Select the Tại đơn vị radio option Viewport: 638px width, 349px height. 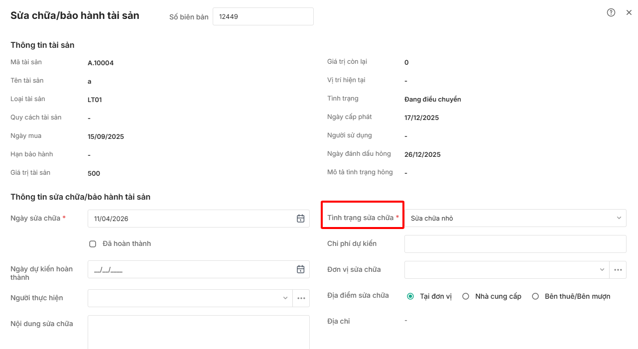410,296
